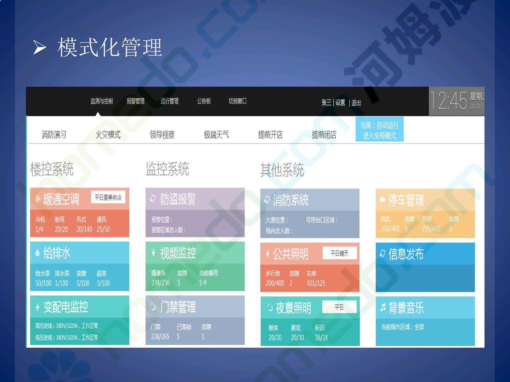Click the lightning icon on 变配电监控

(x=38, y=307)
